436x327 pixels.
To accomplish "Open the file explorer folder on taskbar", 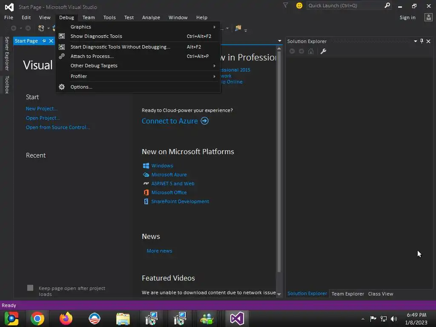I will [123, 318].
